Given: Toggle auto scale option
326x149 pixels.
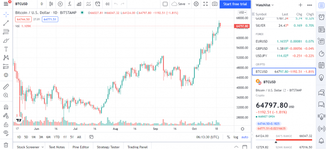Looking at the screenshot, I should 245,137.
